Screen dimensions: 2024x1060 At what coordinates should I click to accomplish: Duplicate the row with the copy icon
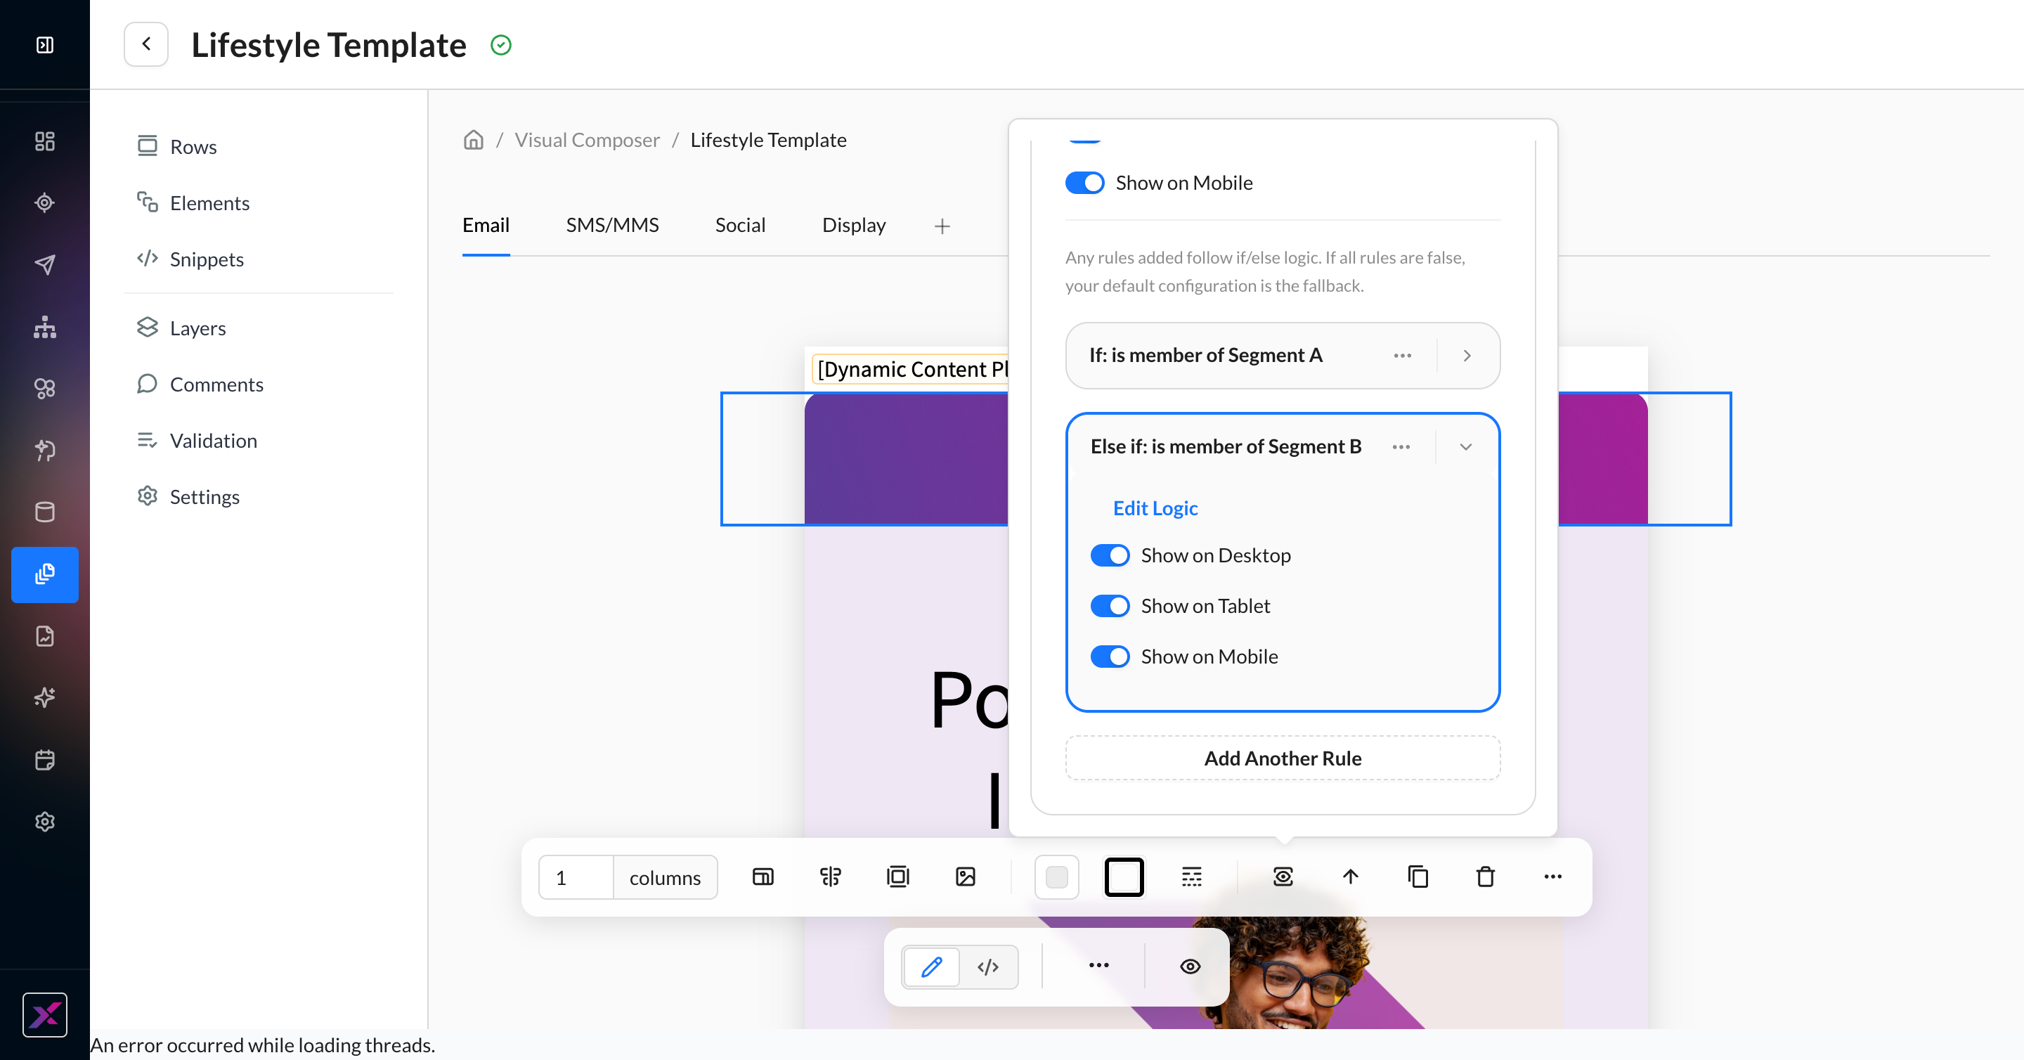pyautogui.click(x=1418, y=877)
